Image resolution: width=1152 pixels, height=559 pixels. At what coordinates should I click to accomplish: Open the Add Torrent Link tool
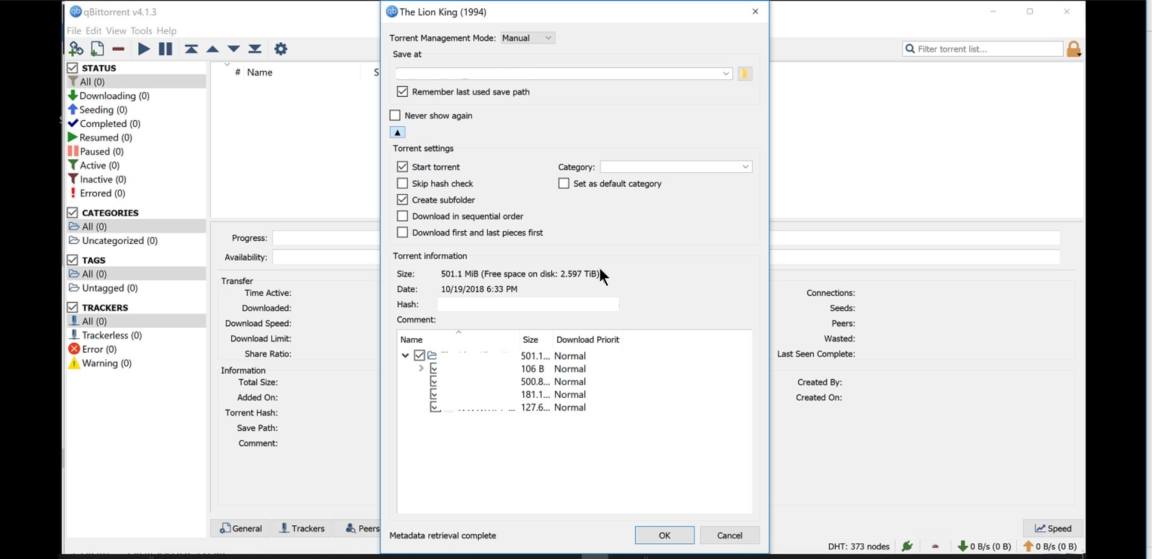pos(75,48)
